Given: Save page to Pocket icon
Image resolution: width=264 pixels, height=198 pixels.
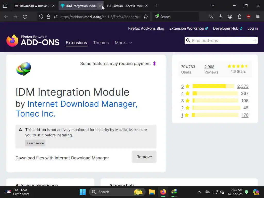Looking at the screenshot, I should pos(211,16).
